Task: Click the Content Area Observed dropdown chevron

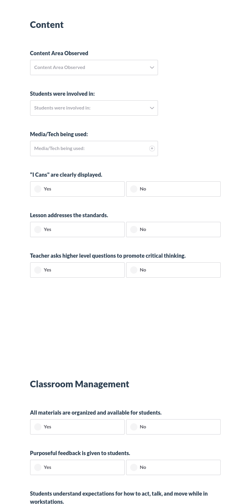Action: click(x=152, y=67)
